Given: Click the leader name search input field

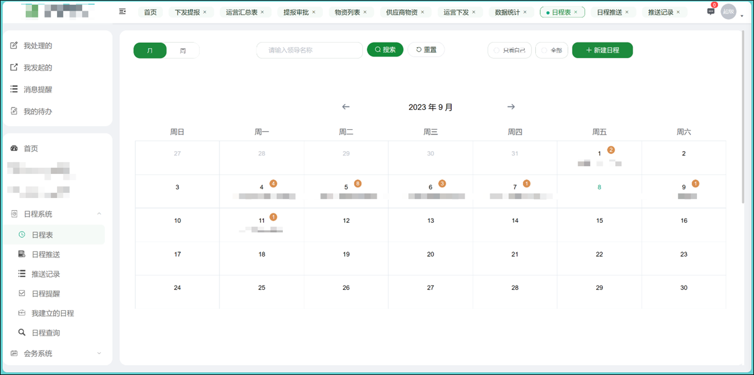Looking at the screenshot, I should tap(309, 50).
